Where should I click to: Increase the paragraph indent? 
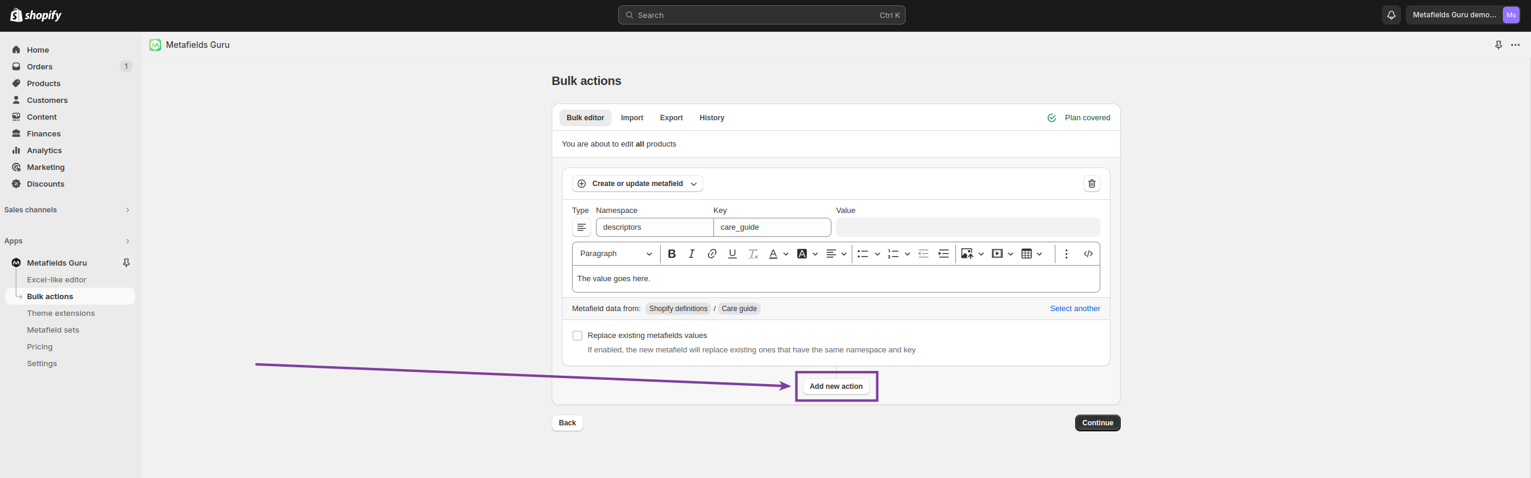(943, 254)
